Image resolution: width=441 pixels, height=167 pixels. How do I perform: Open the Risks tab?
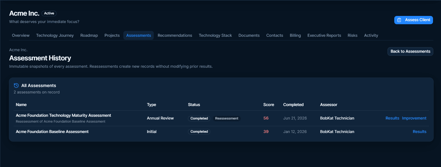pos(352,35)
